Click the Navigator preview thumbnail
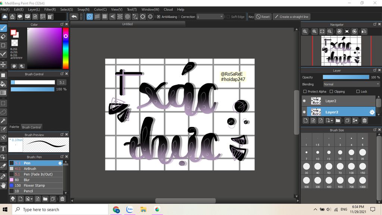The image size is (382, 215). pos(341,51)
